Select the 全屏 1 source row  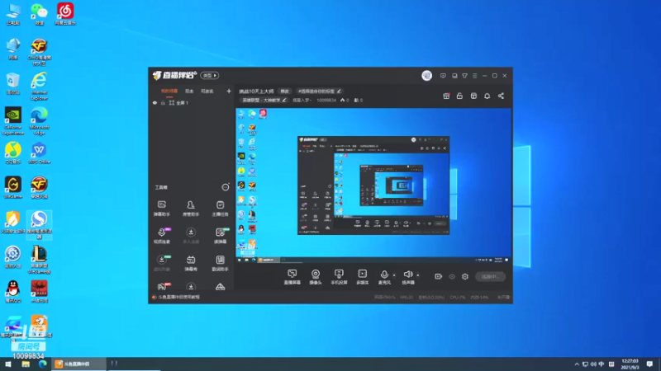tap(192, 103)
